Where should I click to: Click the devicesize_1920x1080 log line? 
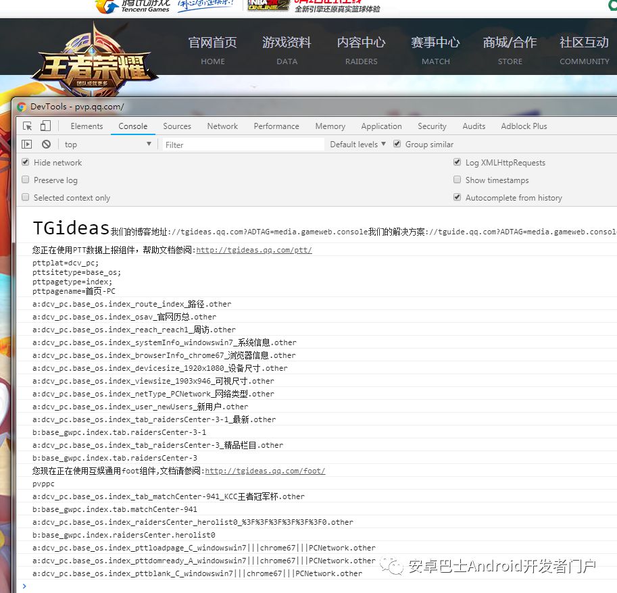pos(159,368)
